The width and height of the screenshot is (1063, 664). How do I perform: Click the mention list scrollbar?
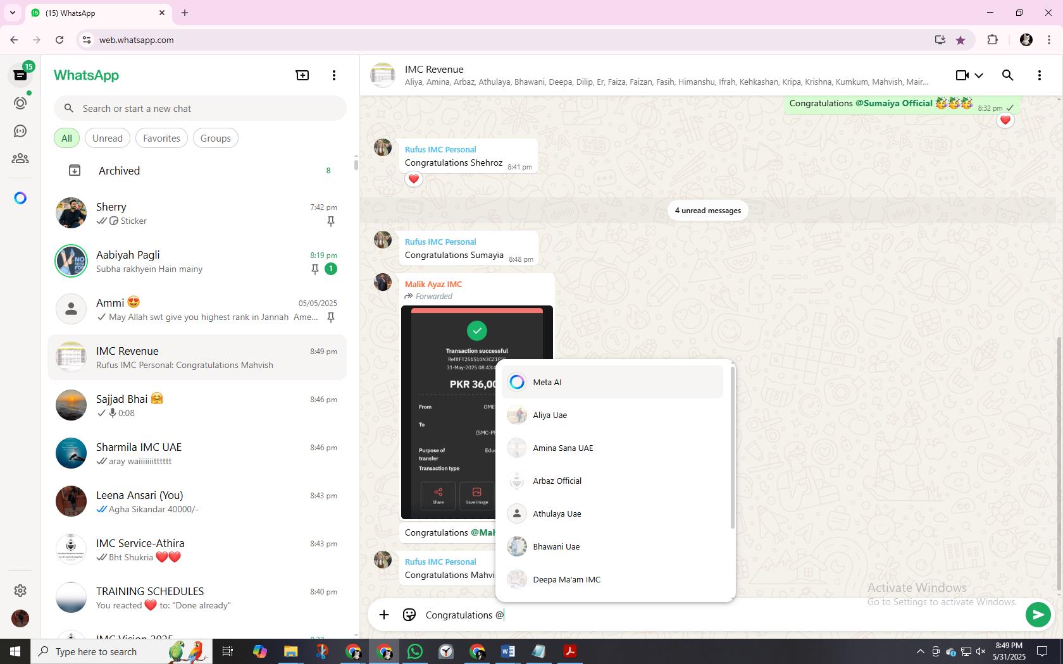point(733,447)
